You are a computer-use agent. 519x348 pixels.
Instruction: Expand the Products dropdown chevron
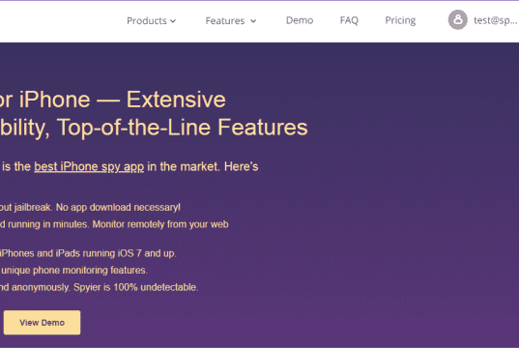[173, 21]
